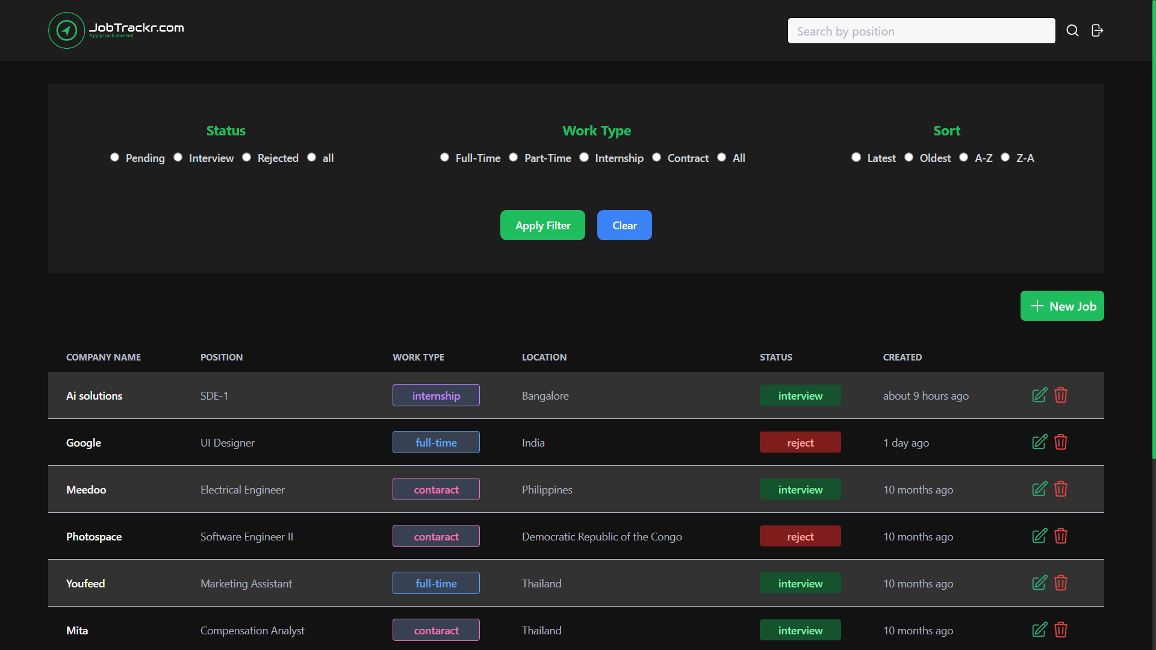1156x650 pixels.
Task: Edit the Meedoo Electrical Engineer entry
Action: 1039,489
